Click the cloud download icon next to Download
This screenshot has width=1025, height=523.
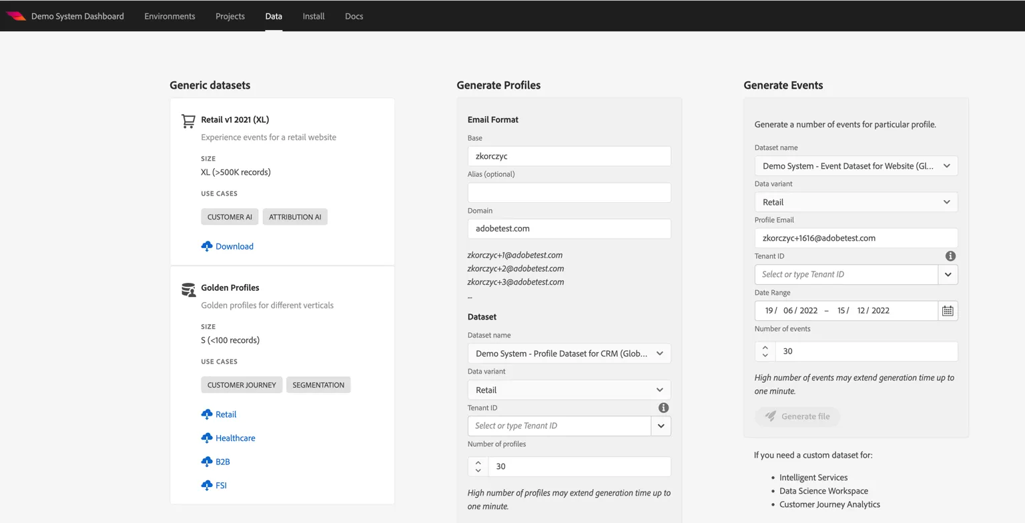pyautogui.click(x=207, y=246)
